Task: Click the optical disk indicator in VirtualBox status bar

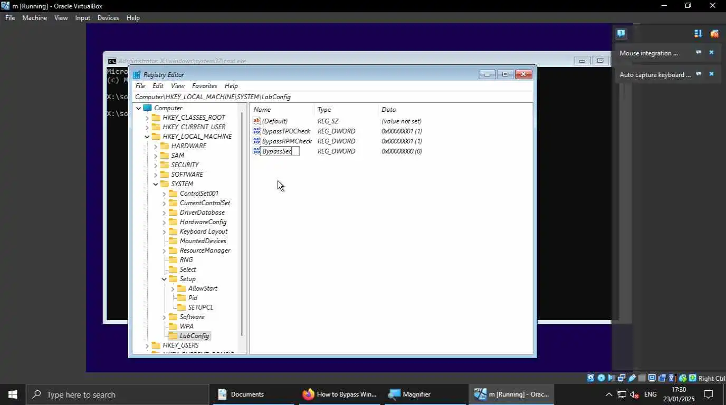Action: 601,378
